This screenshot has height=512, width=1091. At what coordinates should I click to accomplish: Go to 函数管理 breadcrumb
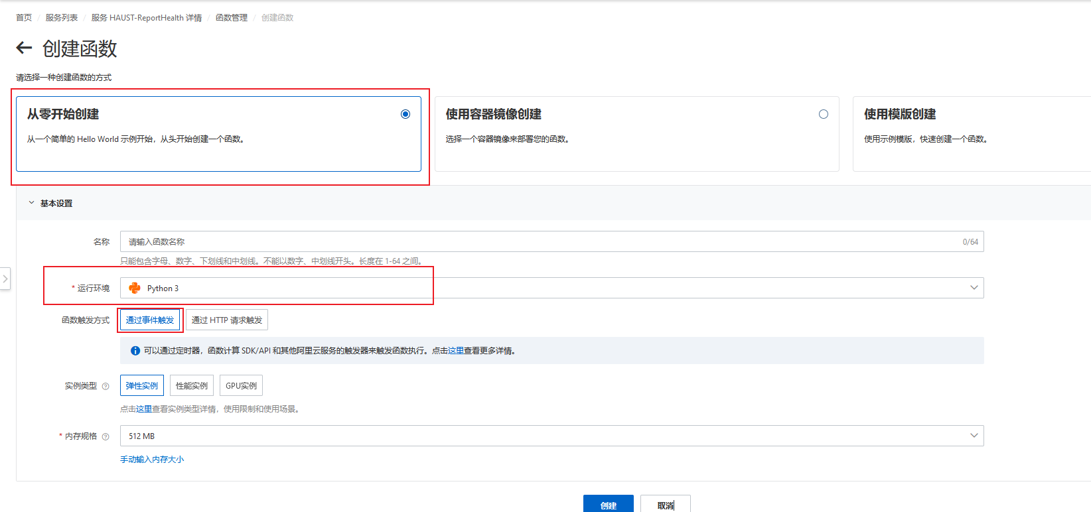(x=232, y=18)
